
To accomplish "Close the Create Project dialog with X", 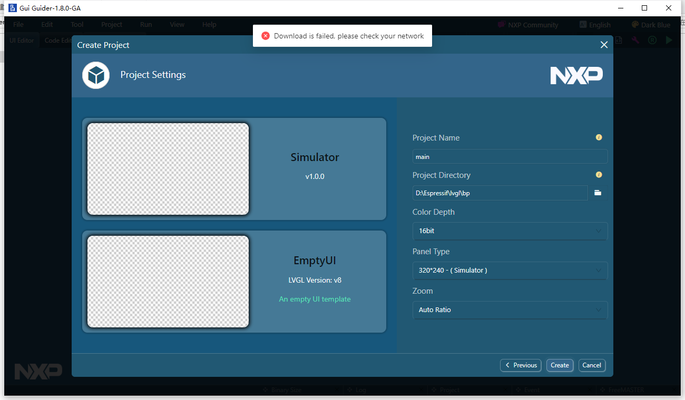I will pos(604,45).
